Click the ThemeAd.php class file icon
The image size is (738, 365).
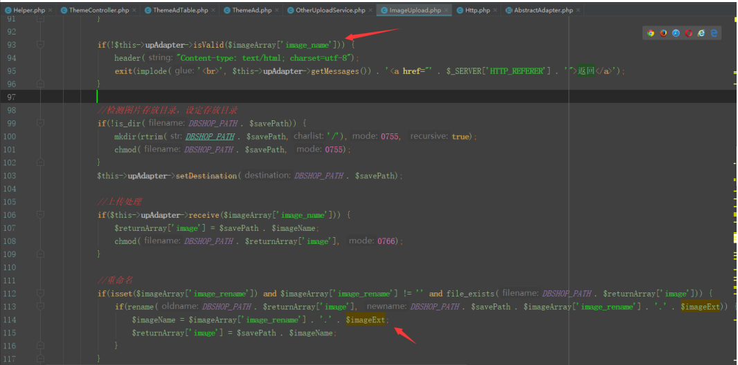tap(227, 10)
